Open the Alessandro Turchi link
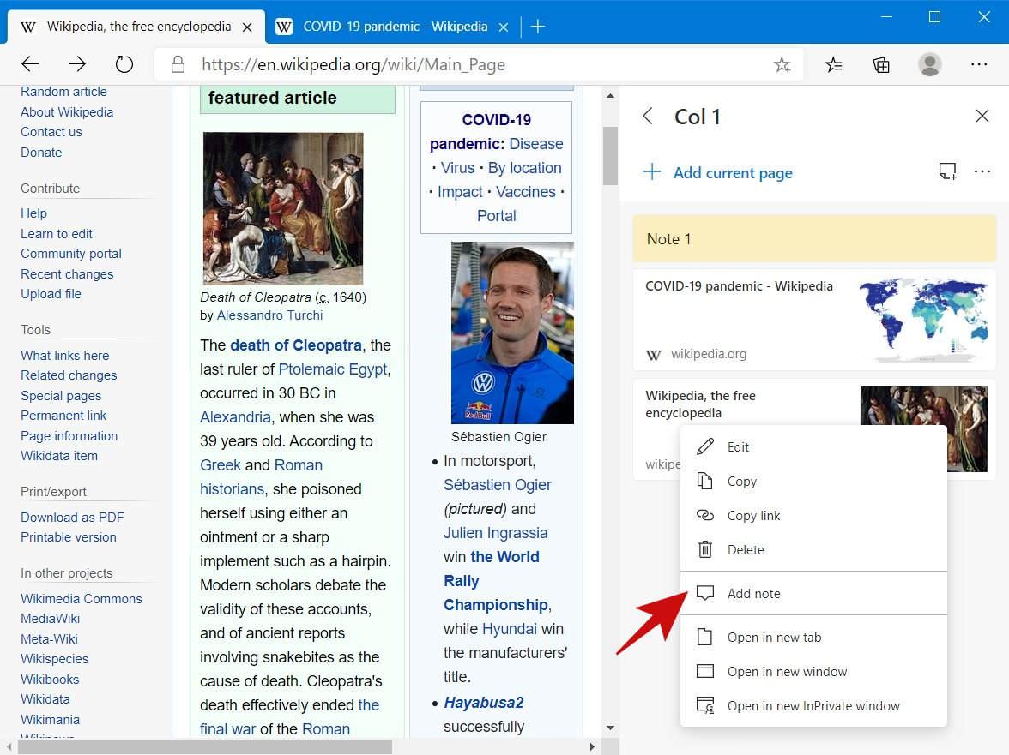1009x755 pixels. [269, 315]
